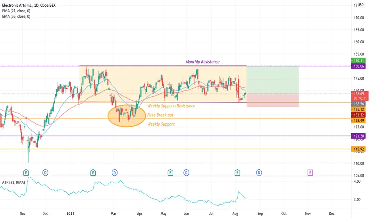Open the February 2021 earnings E marker
Viewport: 370px width, 218px height.
[93, 173]
